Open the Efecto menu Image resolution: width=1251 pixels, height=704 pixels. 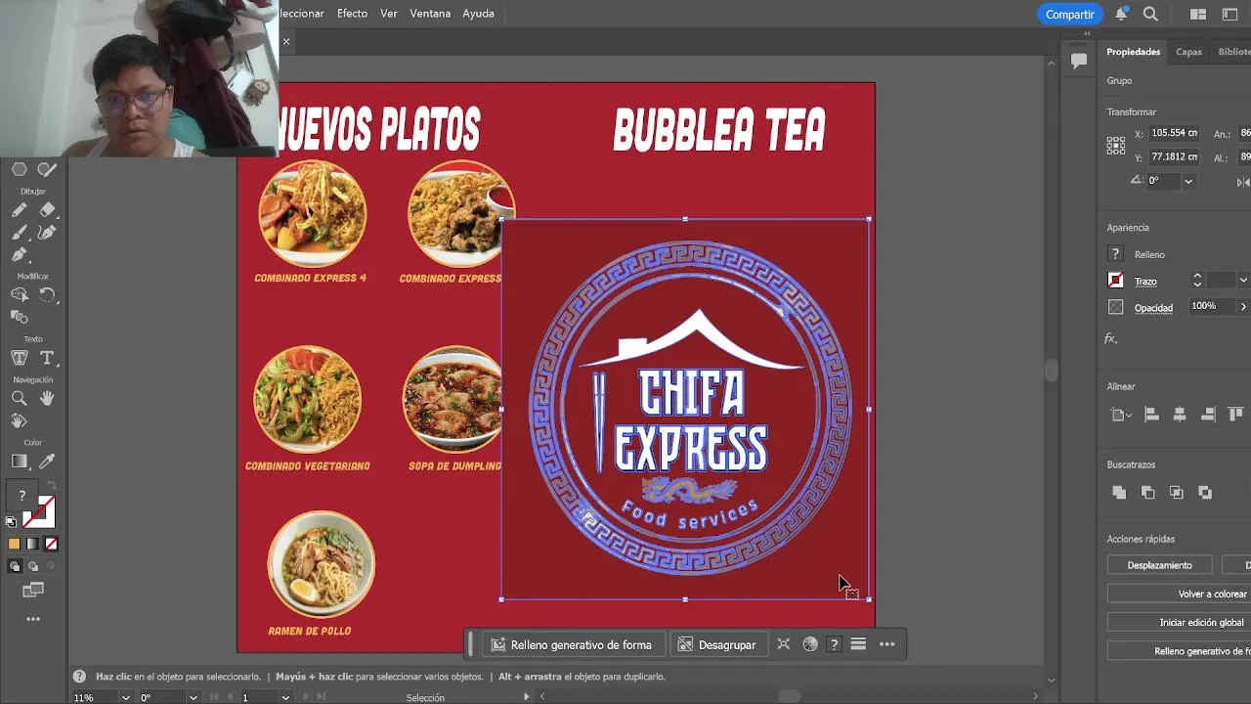(352, 14)
